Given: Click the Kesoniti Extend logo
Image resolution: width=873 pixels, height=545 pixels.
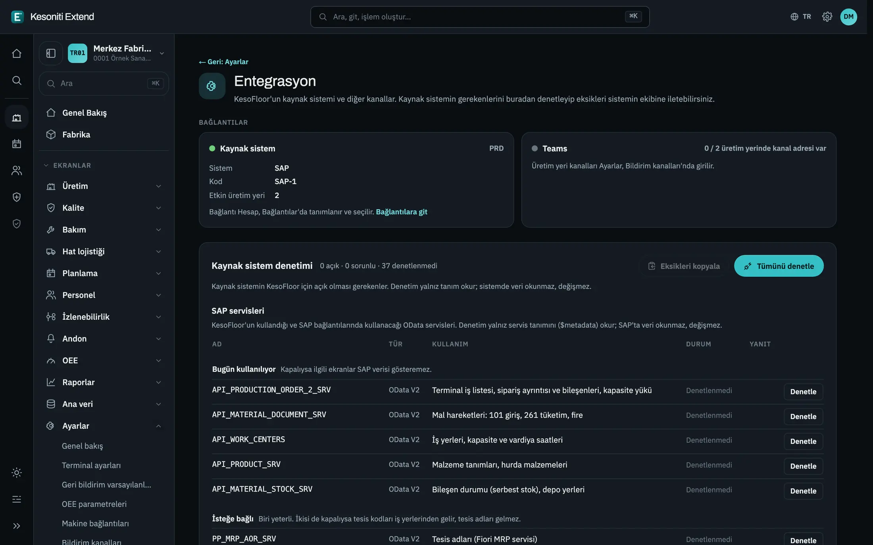Looking at the screenshot, I should [x=53, y=17].
